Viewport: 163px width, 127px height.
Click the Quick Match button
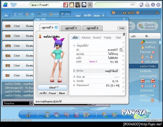(147, 26)
